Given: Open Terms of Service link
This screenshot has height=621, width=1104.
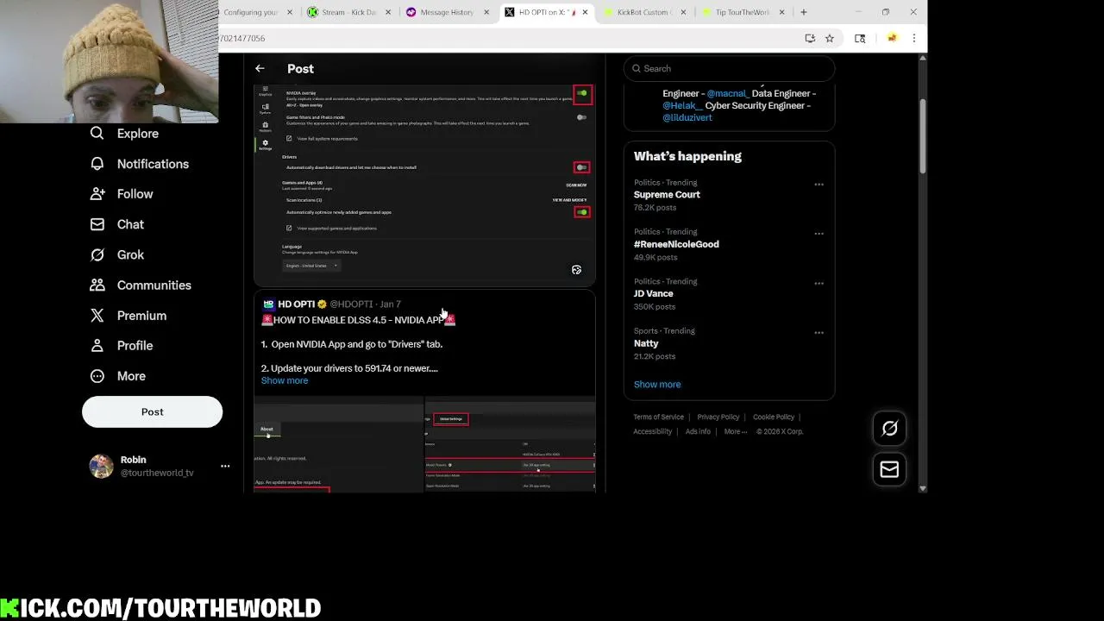Looking at the screenshot, I should coord(659,417).
